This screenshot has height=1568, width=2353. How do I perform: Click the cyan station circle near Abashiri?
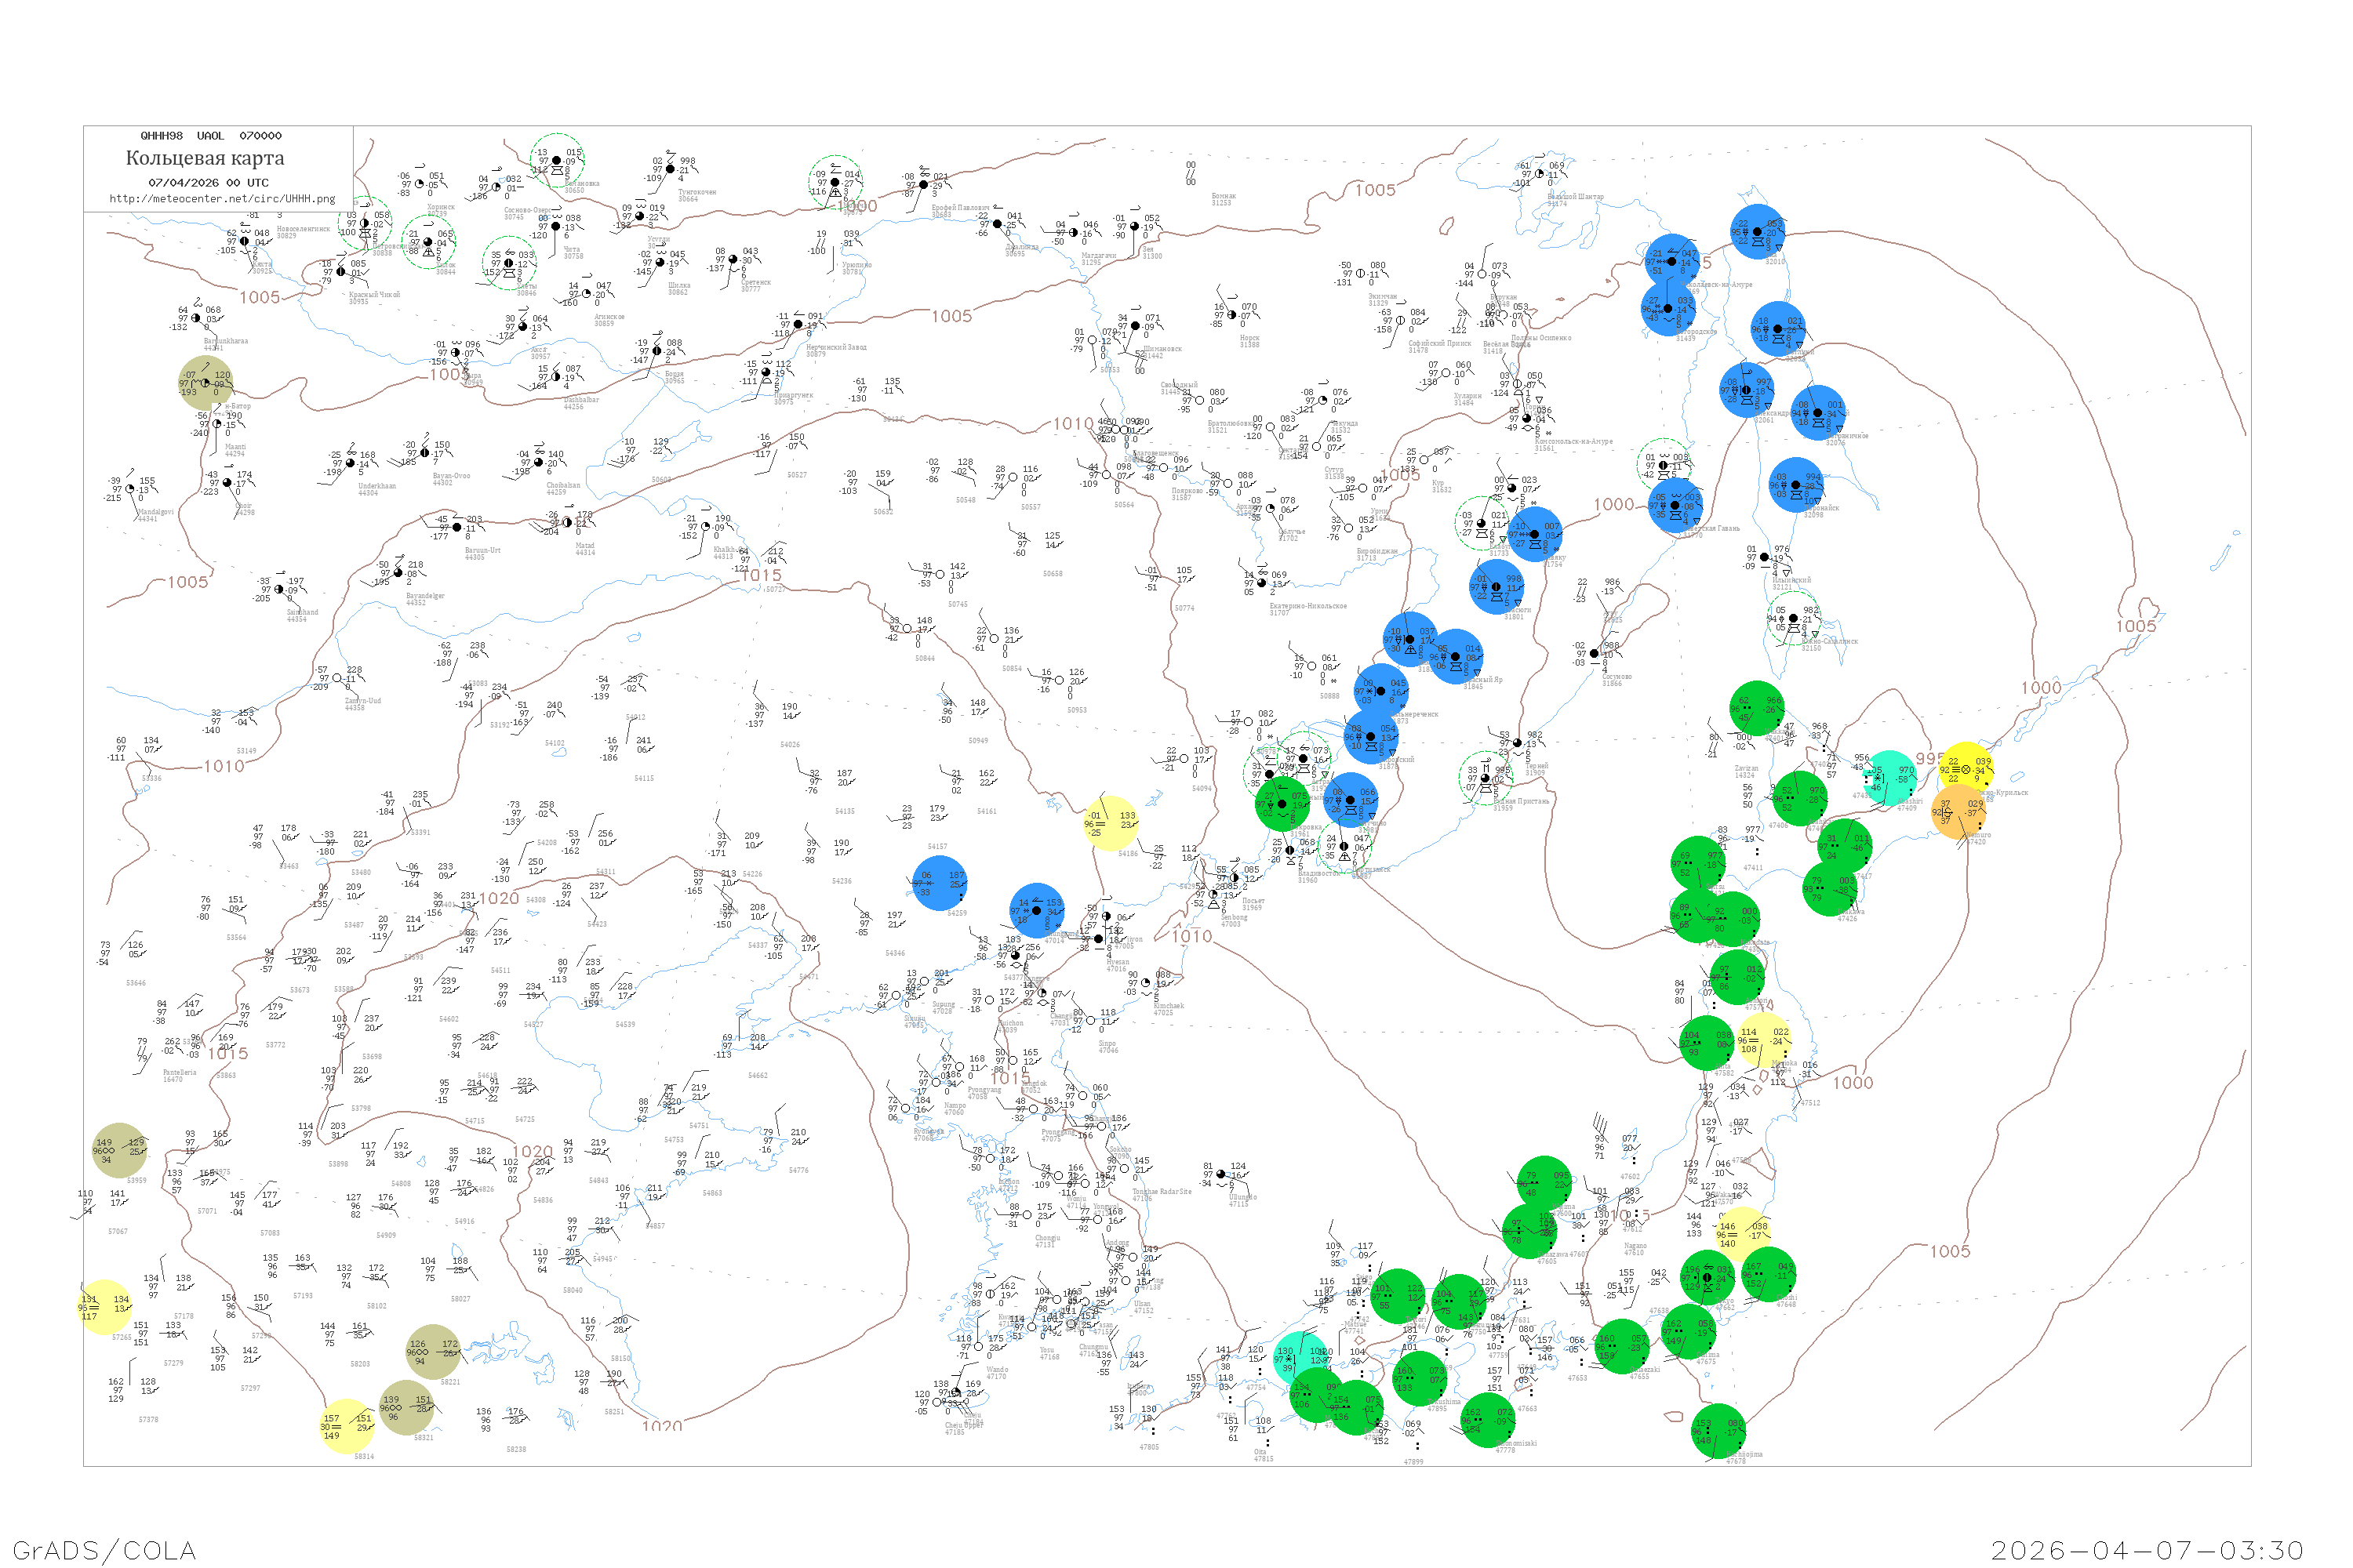coord(1889,776)
